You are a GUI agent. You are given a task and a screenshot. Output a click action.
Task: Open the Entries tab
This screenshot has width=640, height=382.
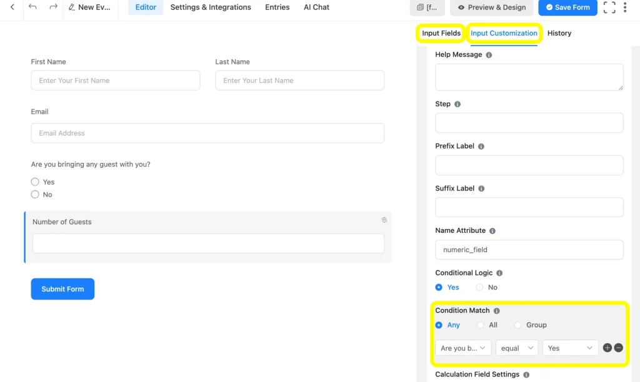coord(277,7)
